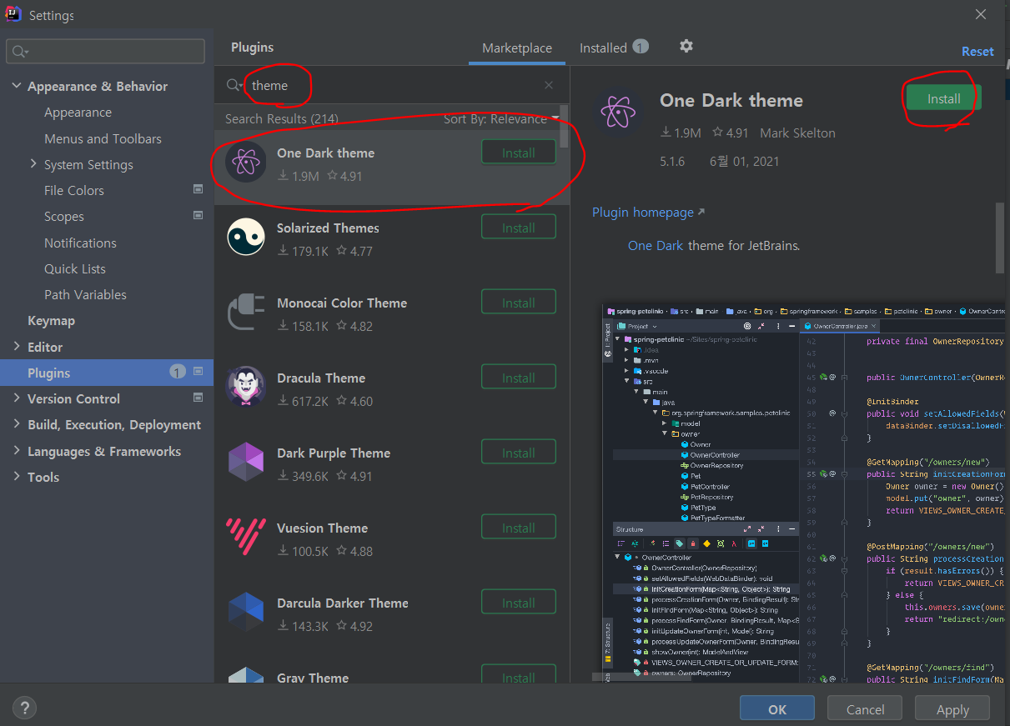
Task: Click the Apply button
Action: 952,709
